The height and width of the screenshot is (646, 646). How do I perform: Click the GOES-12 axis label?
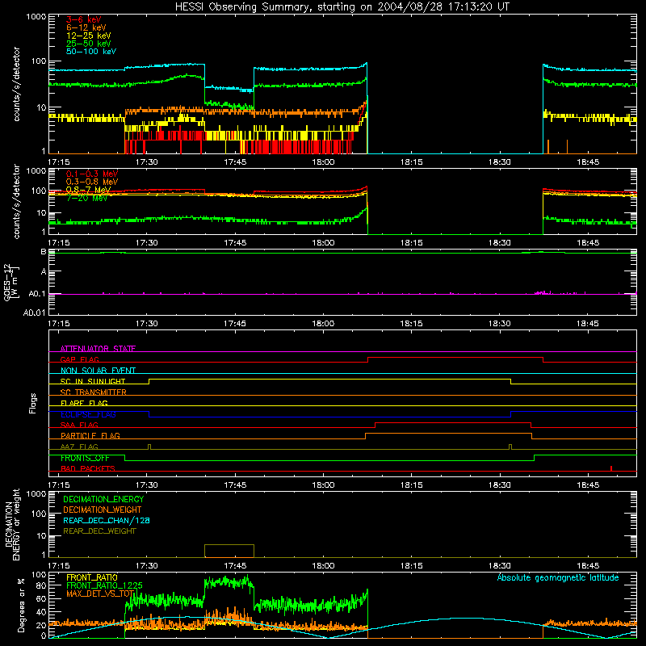coord(11,282)
